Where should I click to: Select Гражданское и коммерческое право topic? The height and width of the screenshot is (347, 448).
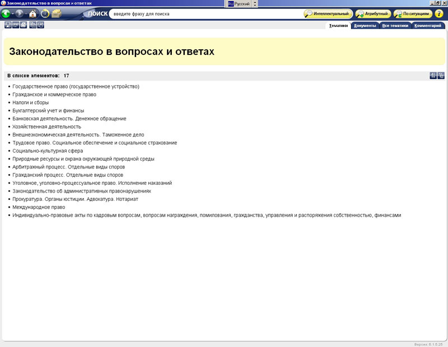click(x=54, y=95)
